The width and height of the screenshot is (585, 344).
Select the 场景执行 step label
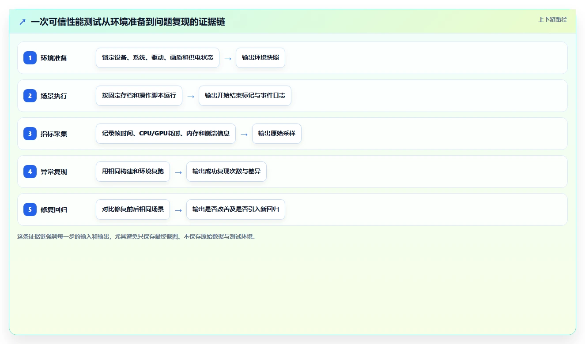pyautogui.click(x=54, y=96)
